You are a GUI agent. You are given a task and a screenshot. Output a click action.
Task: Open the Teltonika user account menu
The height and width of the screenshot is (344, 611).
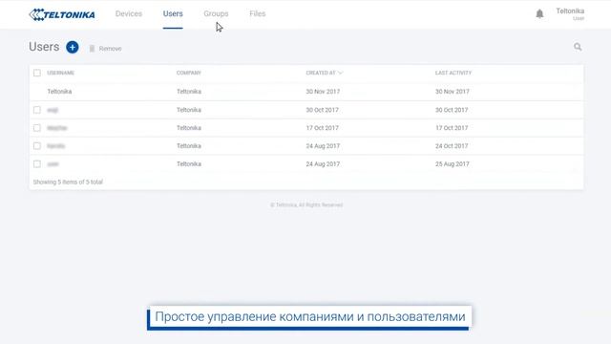pos(570,14)
